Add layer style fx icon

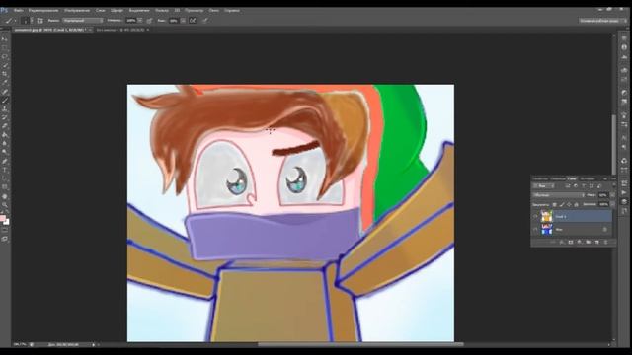pyautogui.click(x=562, y=242)
